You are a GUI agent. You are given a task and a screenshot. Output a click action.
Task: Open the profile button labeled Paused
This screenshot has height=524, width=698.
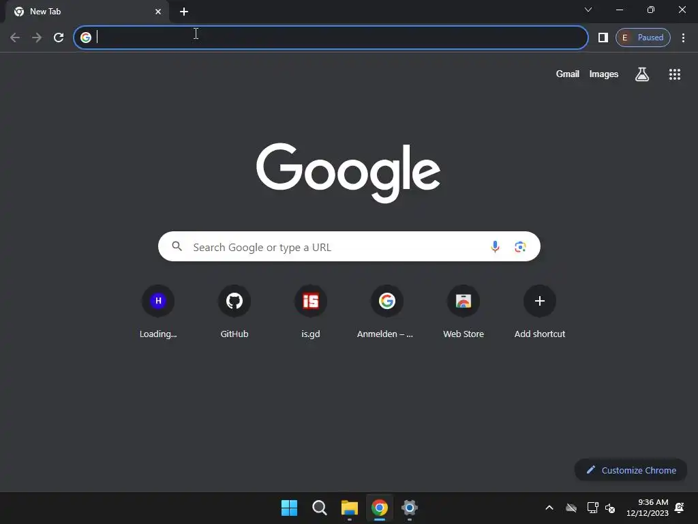[x=643, y=38]
